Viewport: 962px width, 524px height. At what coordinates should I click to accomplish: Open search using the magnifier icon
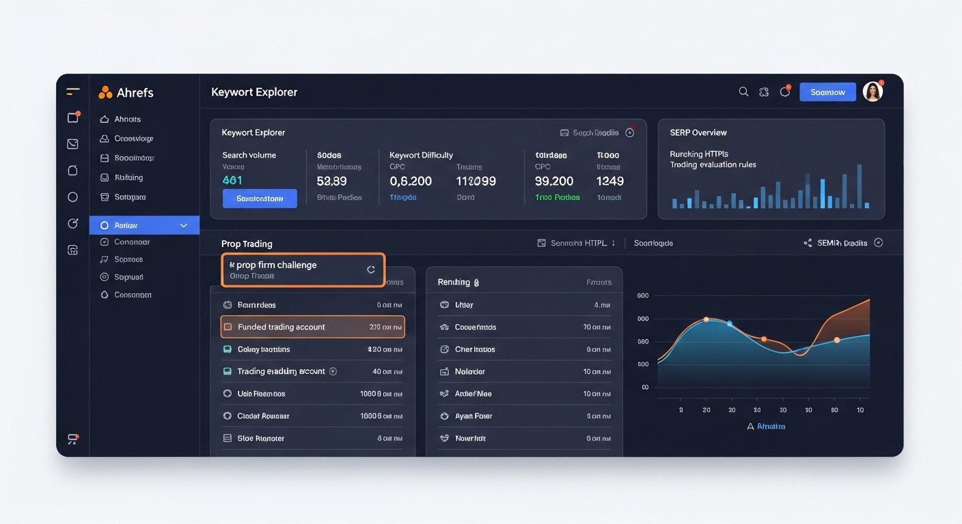(x=743, y=91)
